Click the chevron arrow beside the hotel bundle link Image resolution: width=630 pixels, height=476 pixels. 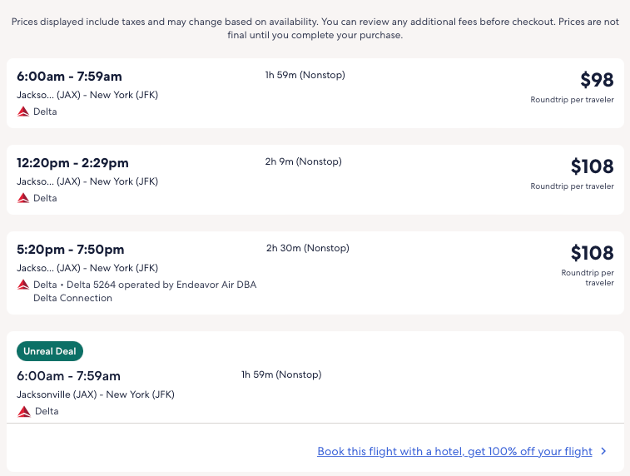point(603,452)
